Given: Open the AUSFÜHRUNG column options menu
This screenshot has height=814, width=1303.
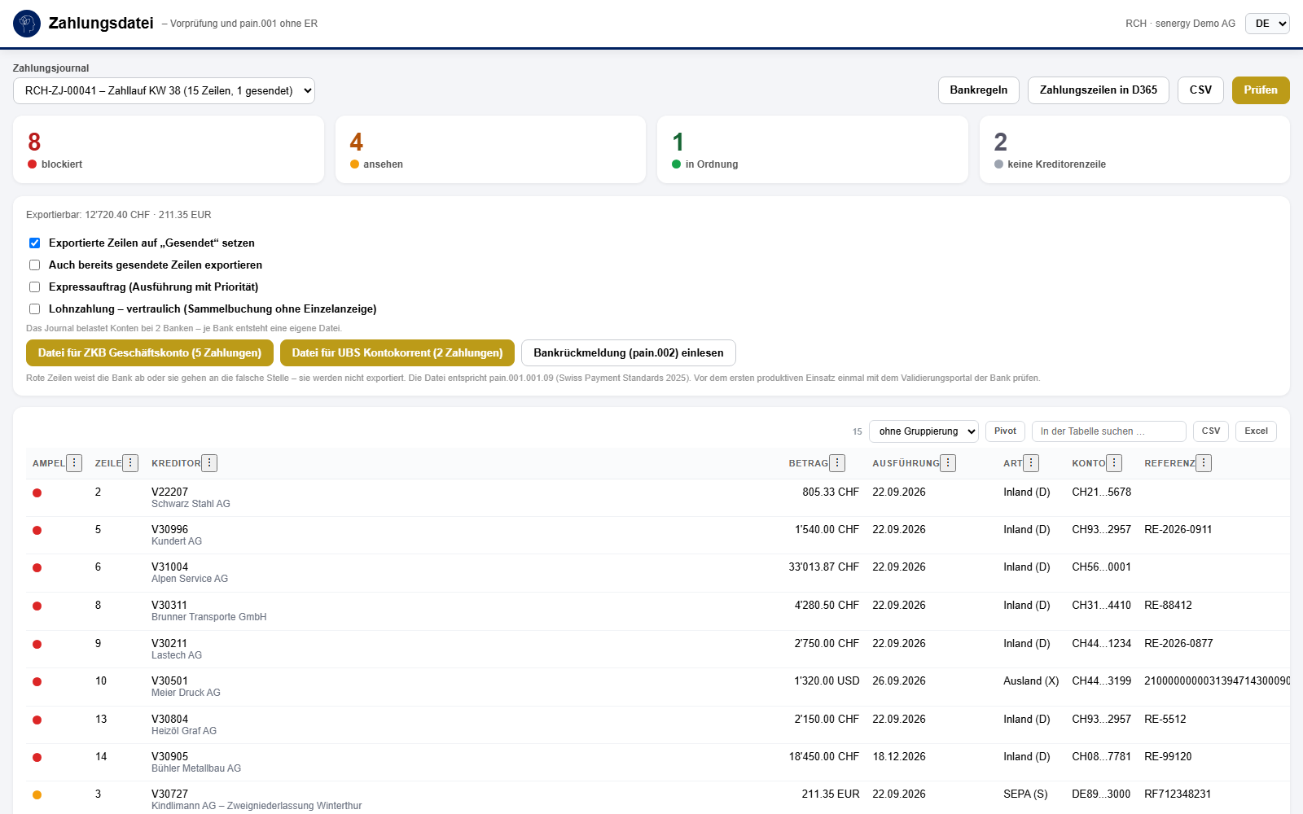Looking at the screenshot, I should 948,463.
